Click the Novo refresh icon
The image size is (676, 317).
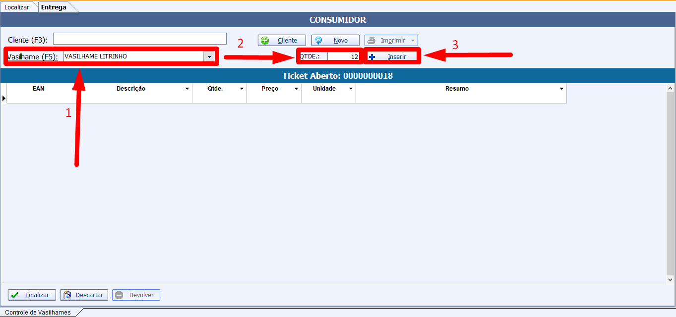319,41
